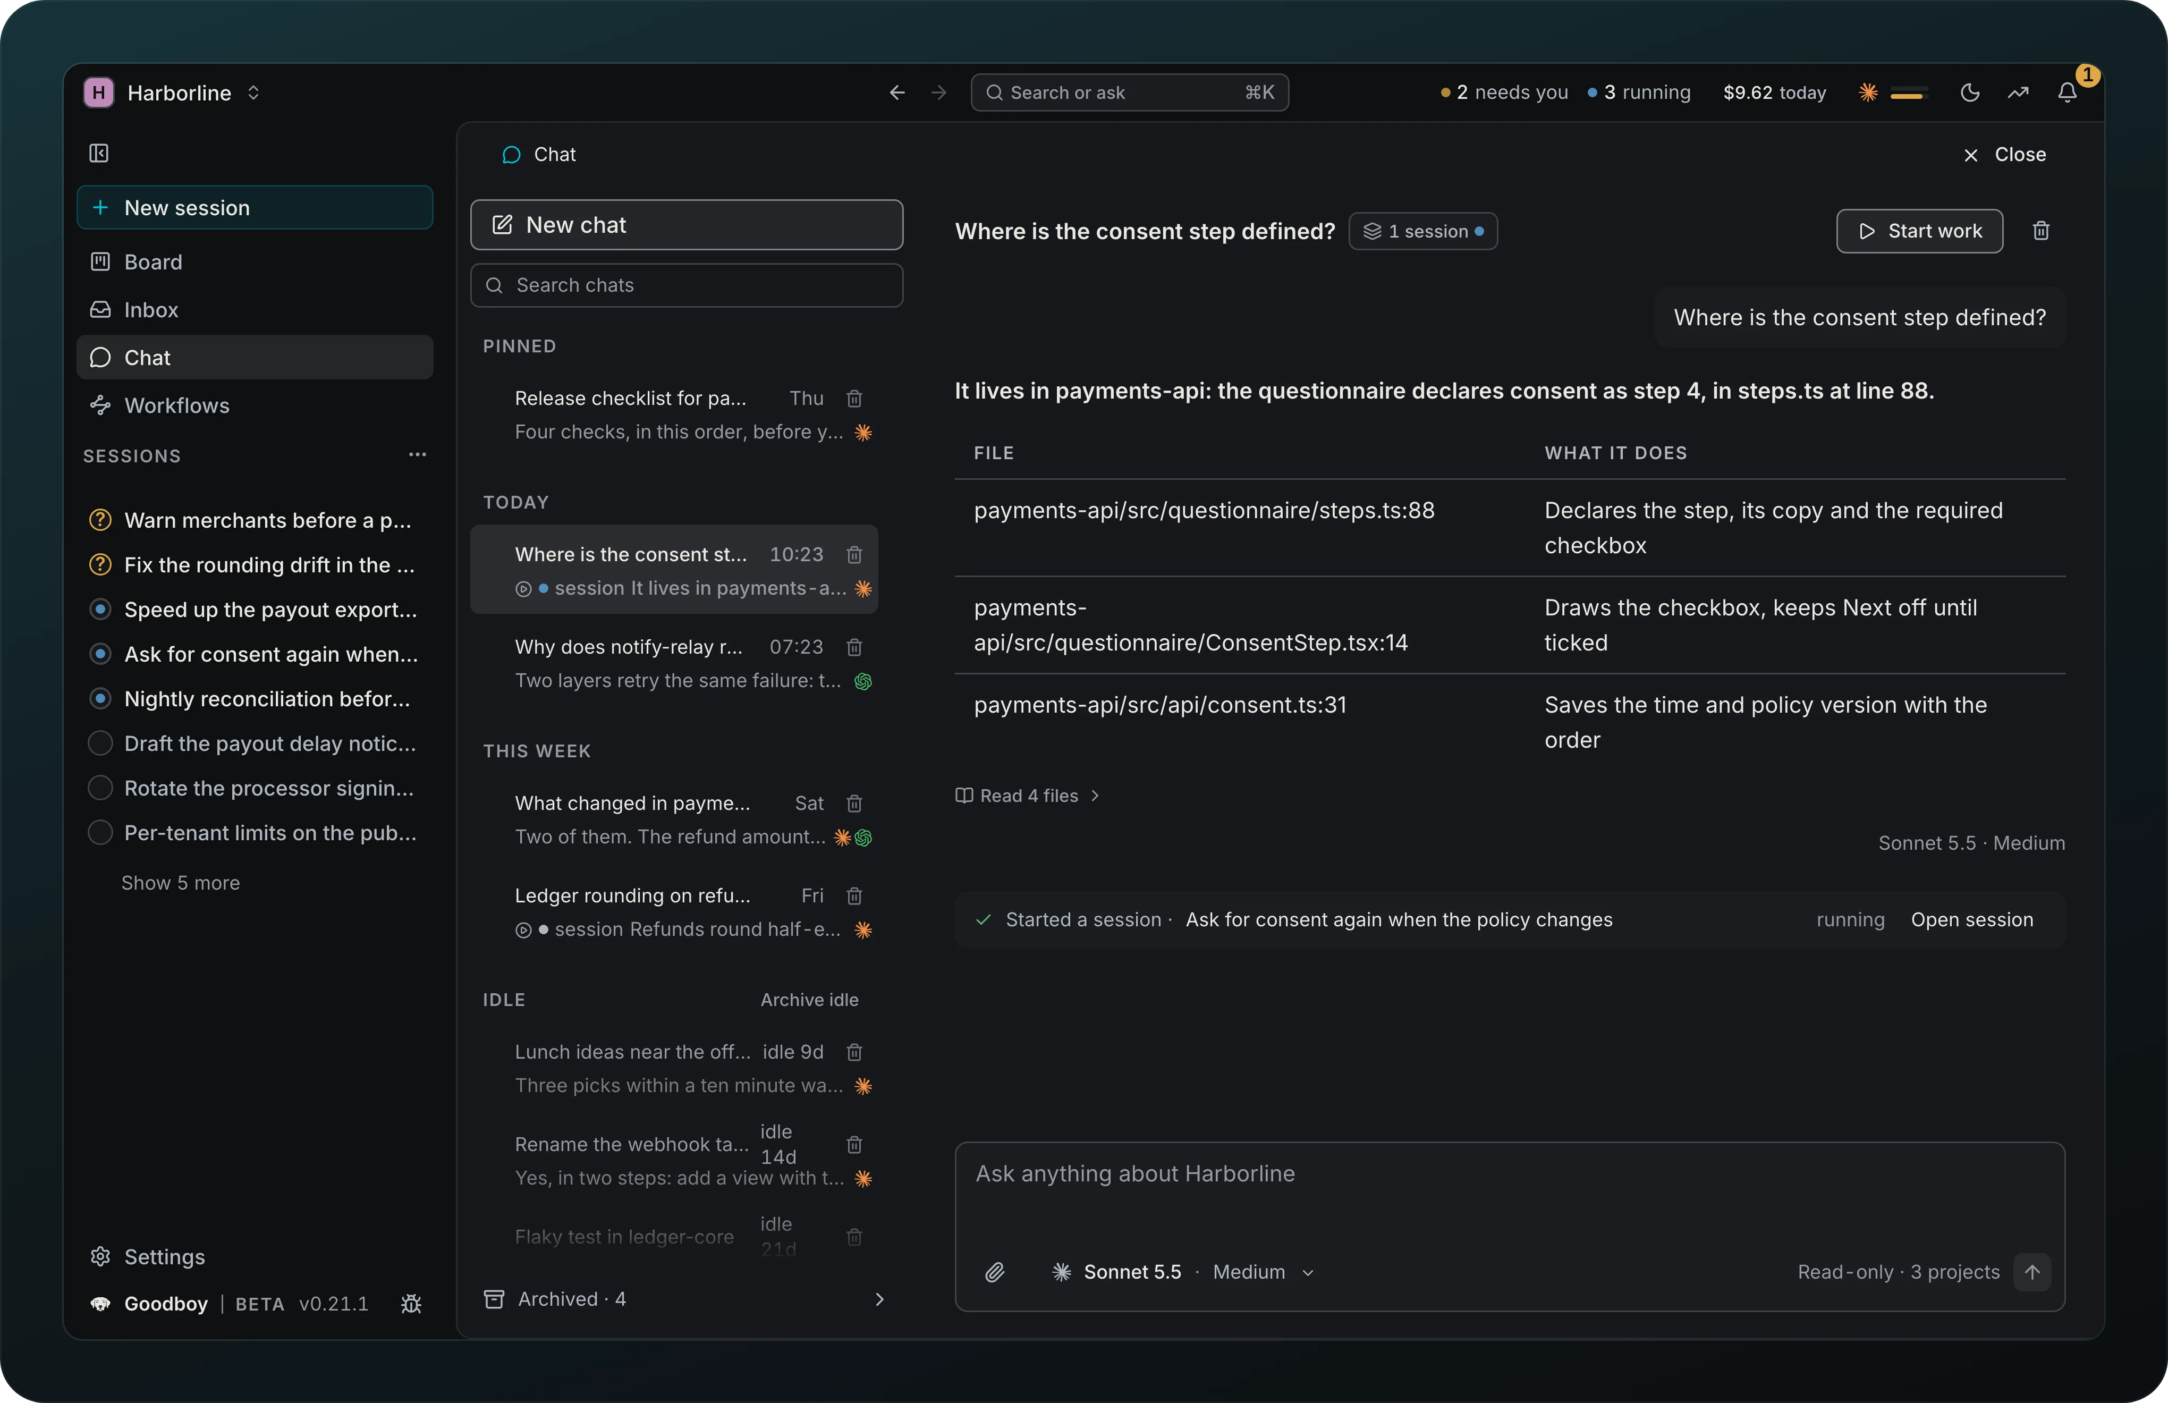Screen dimensions: 2168x1403
Task: Select the Draft the payout delay session
Action: (x=255, y=745)
